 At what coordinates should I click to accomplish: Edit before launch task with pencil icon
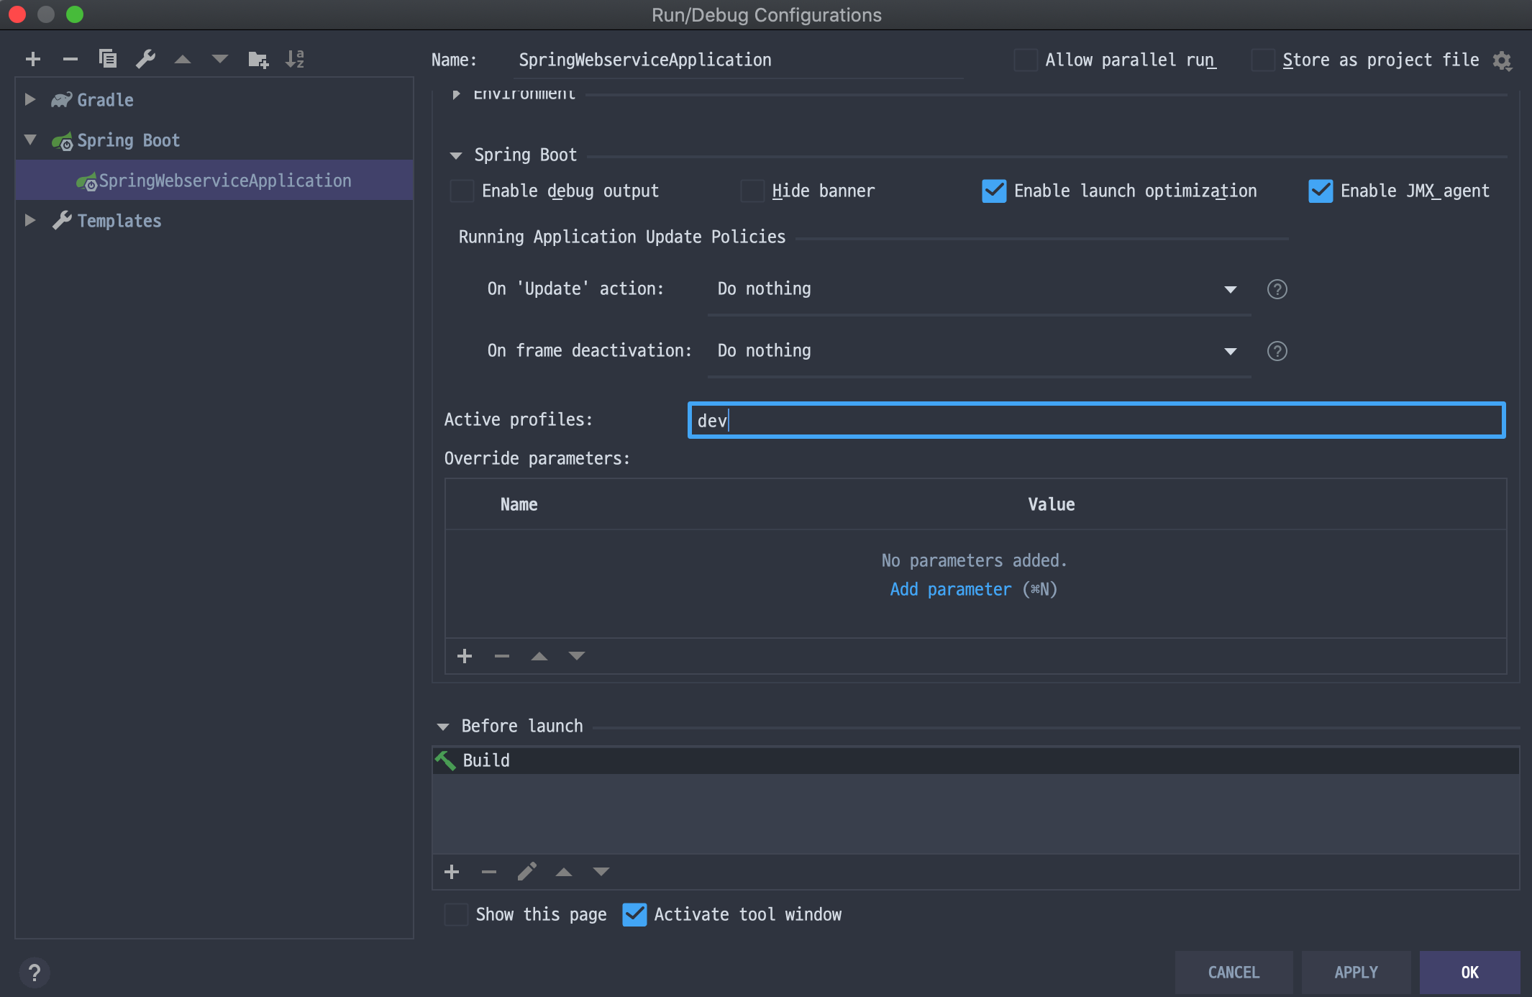[x=527, y=872]
